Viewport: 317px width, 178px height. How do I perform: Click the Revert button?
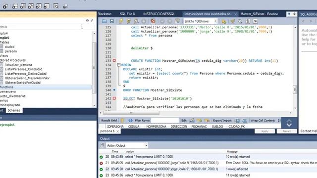pos(287,131)
